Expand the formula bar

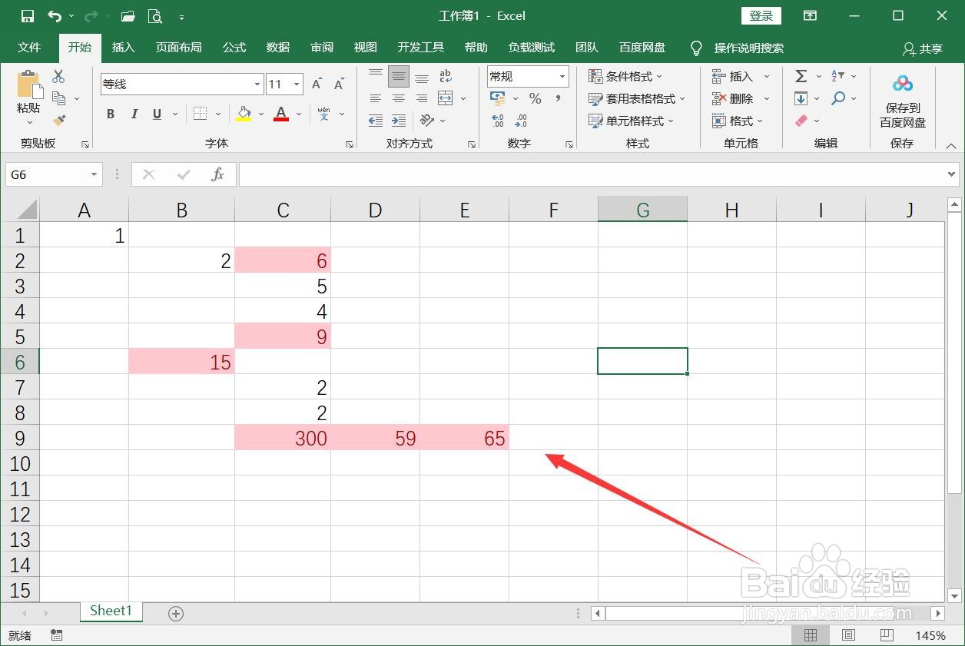pos(953,174)
